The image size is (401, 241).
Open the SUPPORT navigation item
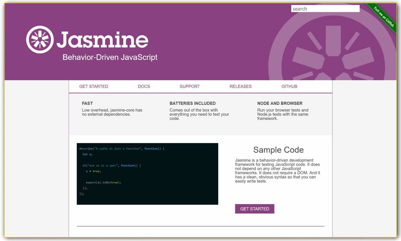189,86
